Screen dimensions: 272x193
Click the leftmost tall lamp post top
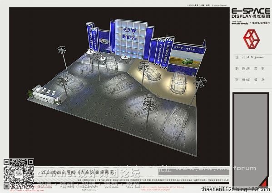click(x=62, y=49)
